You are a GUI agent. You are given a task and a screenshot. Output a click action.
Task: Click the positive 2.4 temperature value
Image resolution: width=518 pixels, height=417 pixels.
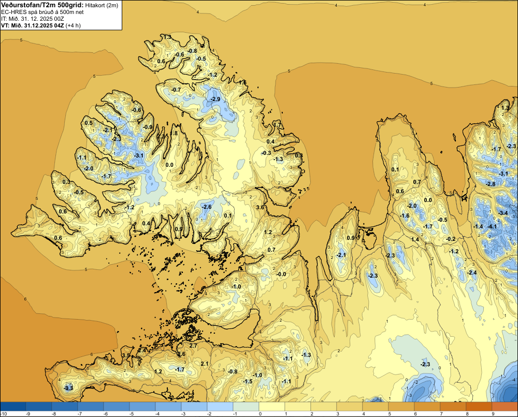point(142,350)
